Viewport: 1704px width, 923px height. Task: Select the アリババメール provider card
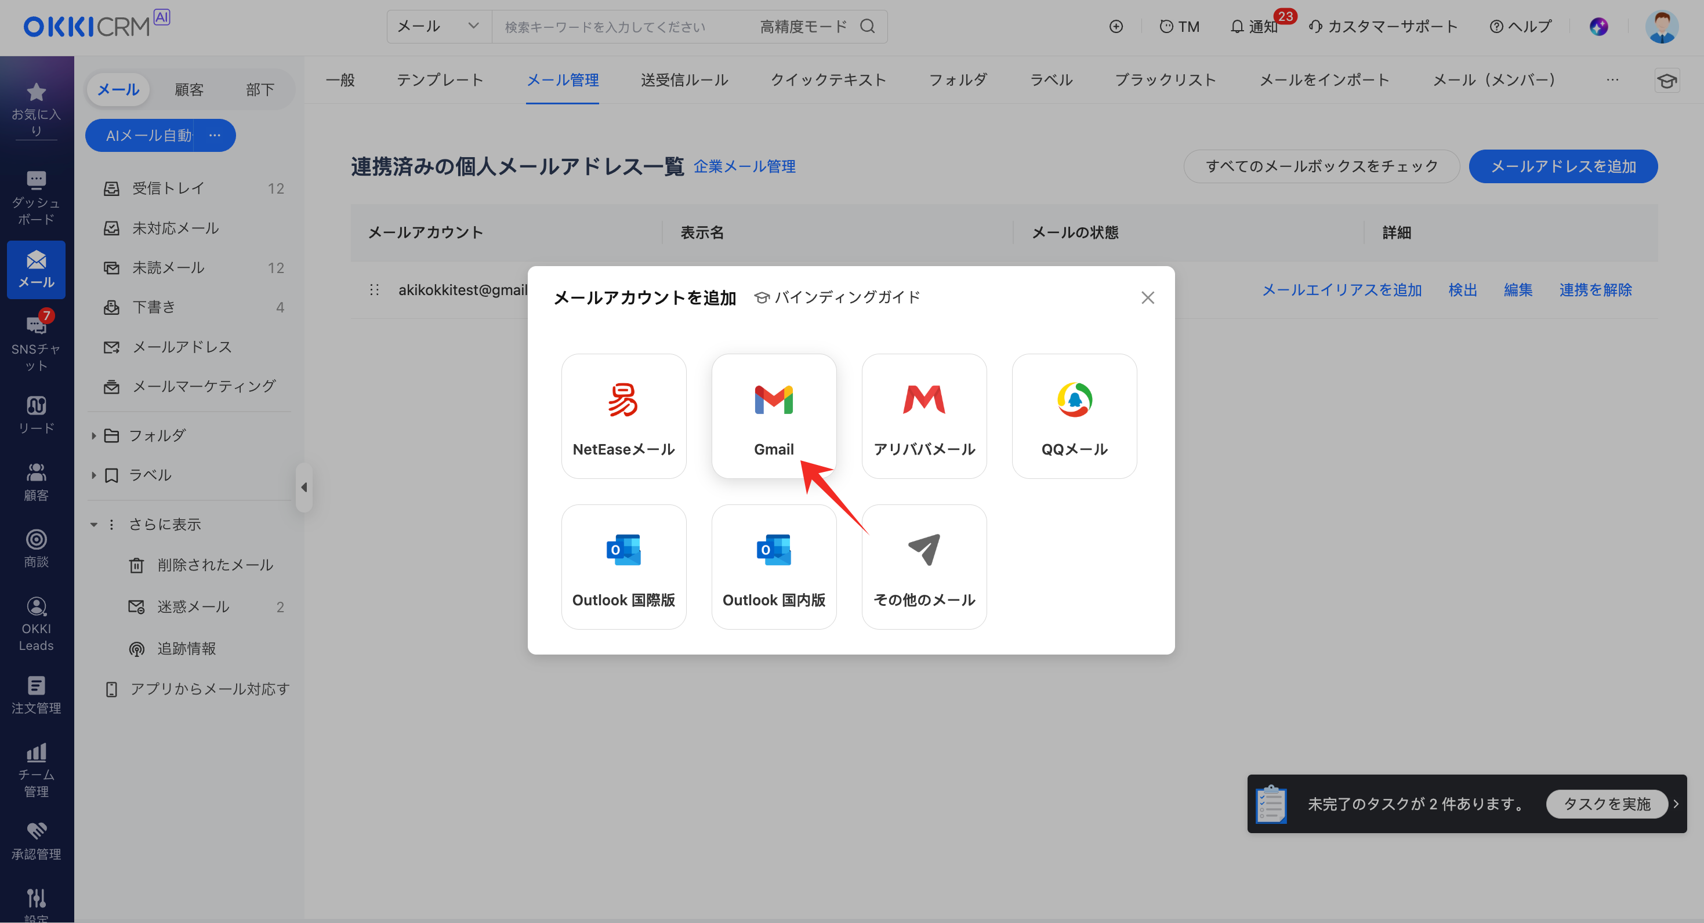pos(923,416)
